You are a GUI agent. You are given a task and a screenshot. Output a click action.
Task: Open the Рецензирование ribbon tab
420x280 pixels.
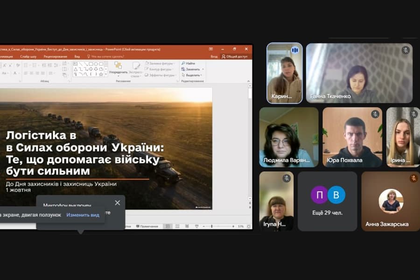coord(55,56)
